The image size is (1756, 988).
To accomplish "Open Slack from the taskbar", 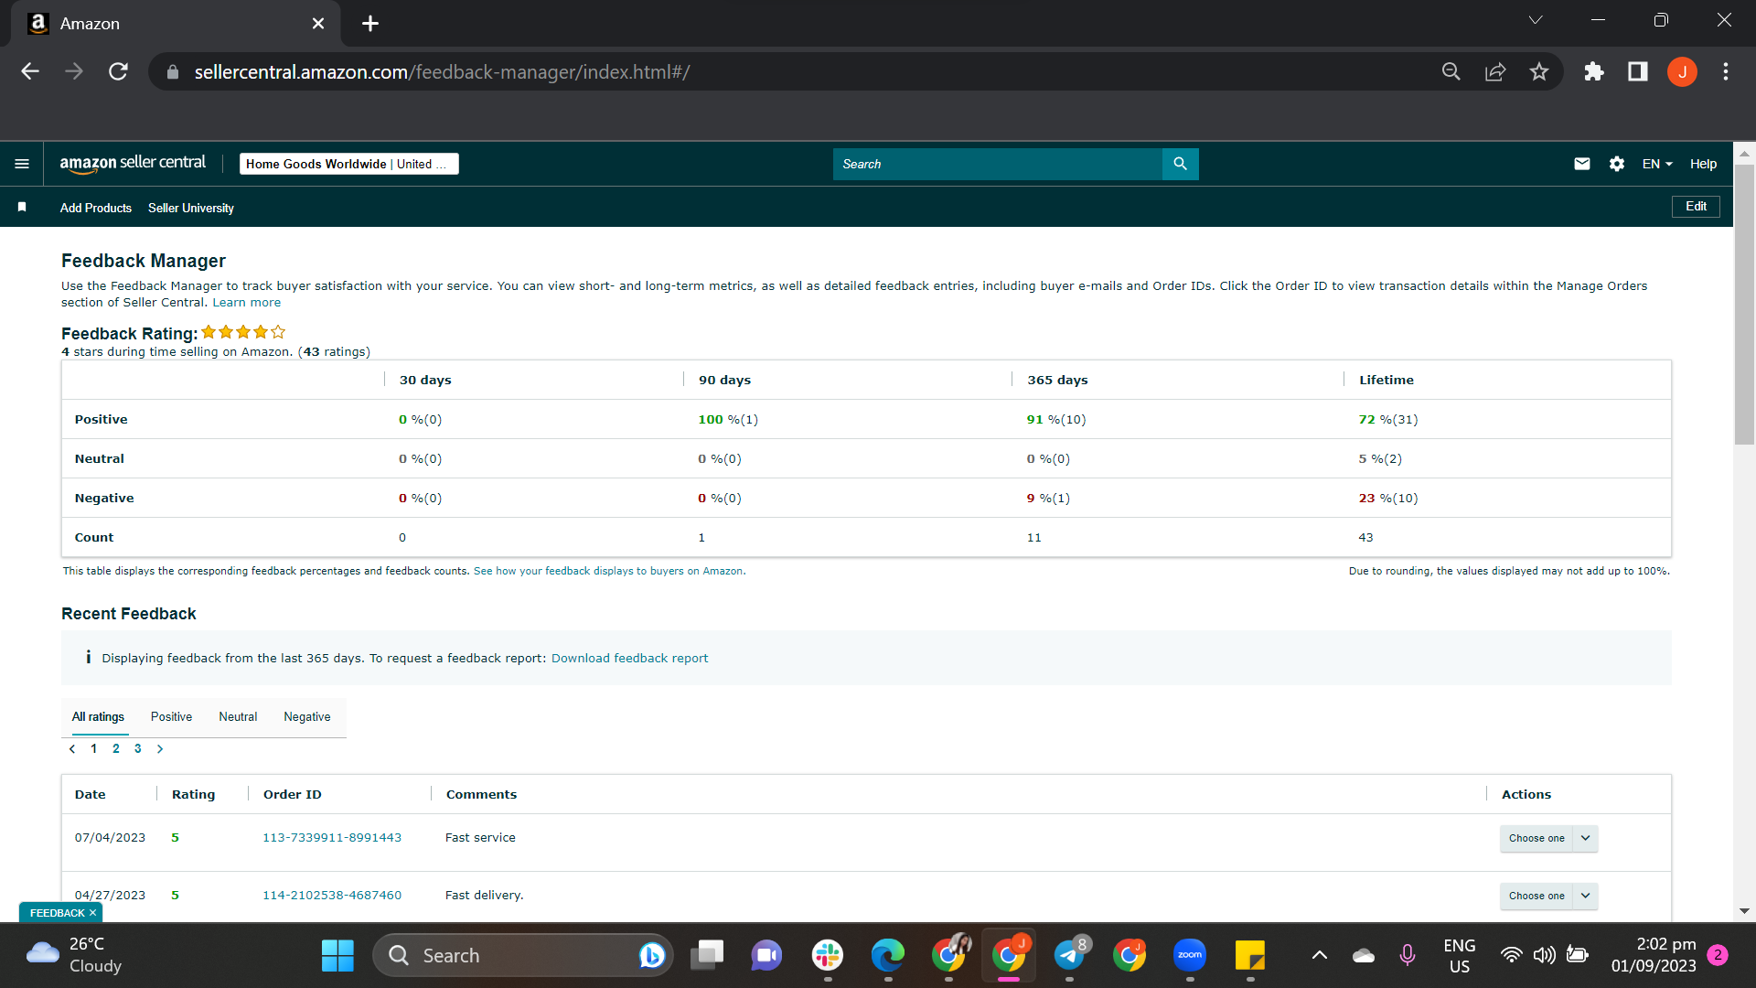I will click(828, 956).
